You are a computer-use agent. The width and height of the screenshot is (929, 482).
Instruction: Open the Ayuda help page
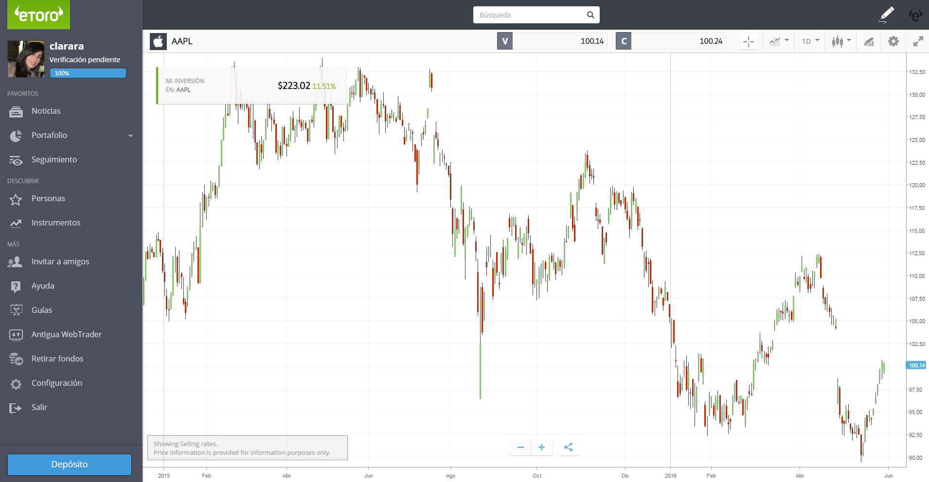(x=43, y=286)
